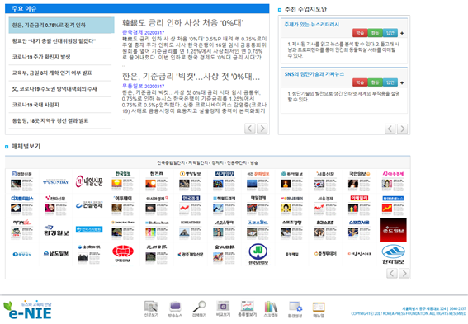Click the e-NIE logo
This screenshot has height=324, width=468.
coord(27,310)
